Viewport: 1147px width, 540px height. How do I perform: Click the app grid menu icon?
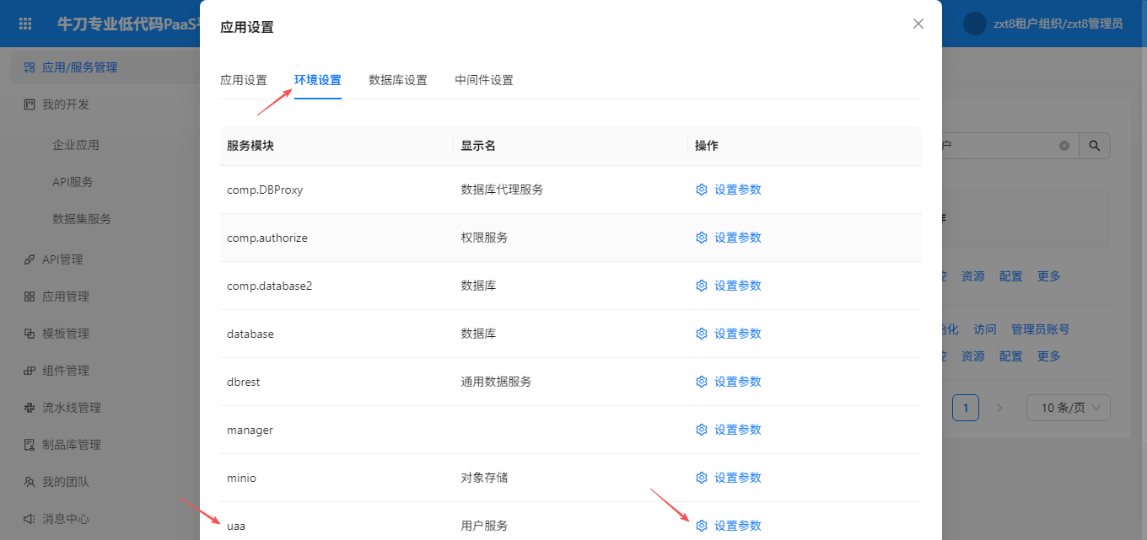[x=25, y=24]
